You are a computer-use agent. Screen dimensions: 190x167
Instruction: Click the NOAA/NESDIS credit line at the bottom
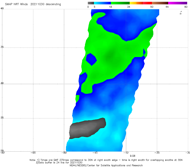[x=106, y=165]
